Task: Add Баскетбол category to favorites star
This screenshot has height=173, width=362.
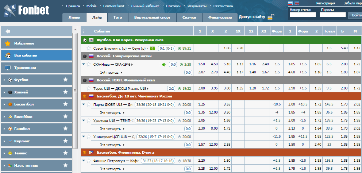Action: (x=66, y=104)
